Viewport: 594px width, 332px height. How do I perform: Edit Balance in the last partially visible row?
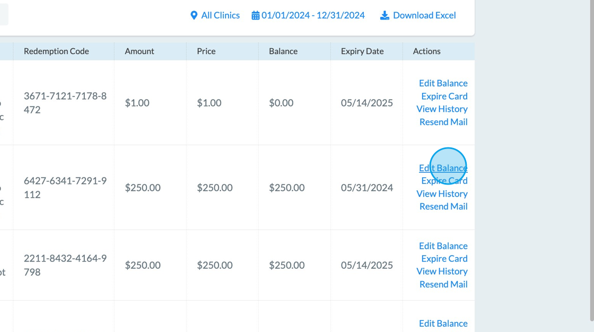coord(443,324)
